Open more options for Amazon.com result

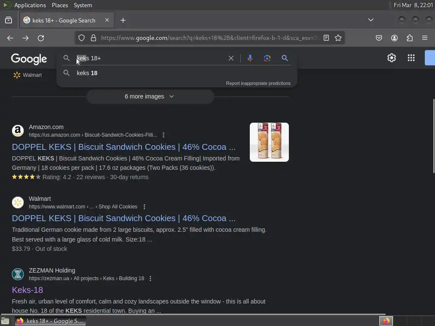click(164, 135)
